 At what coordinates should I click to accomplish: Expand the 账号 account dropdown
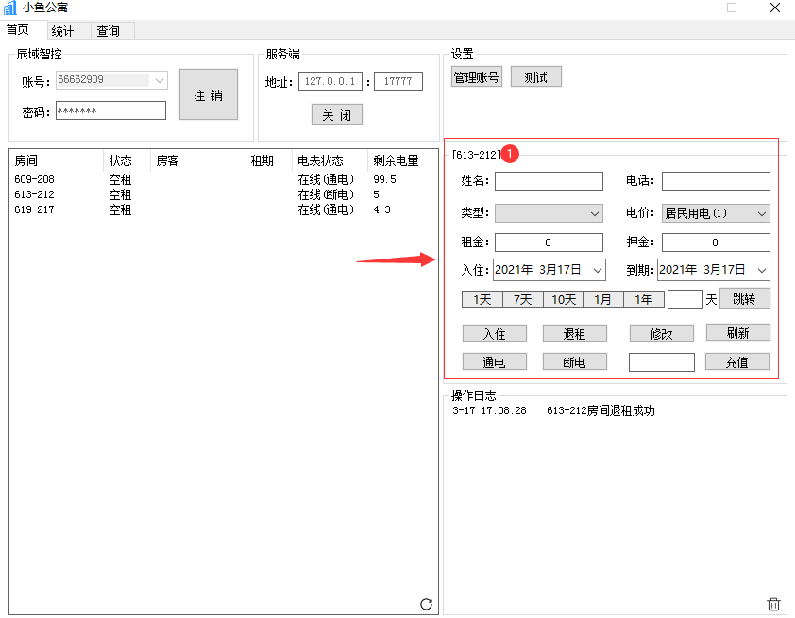(x=160, y=80)
